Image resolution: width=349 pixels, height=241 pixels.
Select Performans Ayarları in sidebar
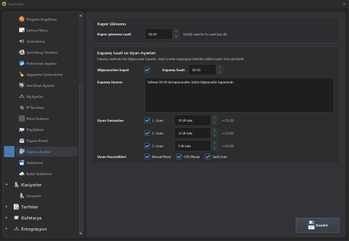tap(47, 63)
